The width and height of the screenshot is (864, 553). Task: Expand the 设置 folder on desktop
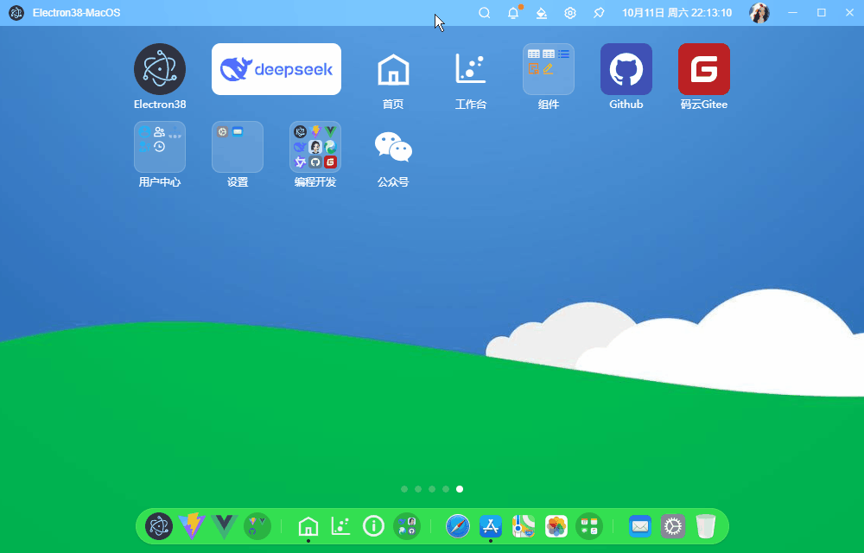pyautogui.click(x=238, y=147)
